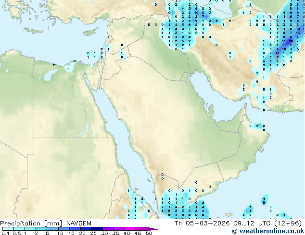Click the '0.1' legend scale label
This screenshot has height=235, width=305.
pyautogui.click(x=5, y=233)
